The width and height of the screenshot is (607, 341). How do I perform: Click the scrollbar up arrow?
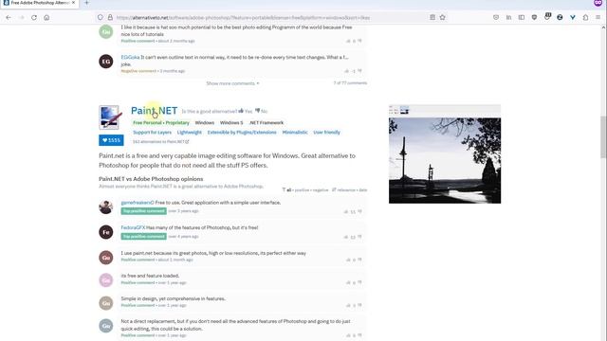603,27
